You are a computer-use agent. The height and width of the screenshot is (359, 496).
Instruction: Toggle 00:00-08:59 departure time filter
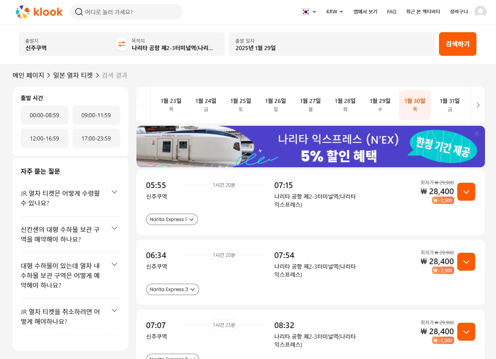[x=44, y=115]
